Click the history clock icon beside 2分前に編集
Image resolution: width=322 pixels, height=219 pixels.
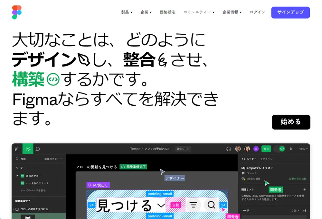pyautogui.click(x=243, y=179)
